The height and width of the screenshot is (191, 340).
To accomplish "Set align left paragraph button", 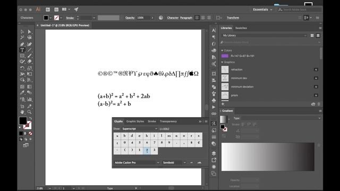I will point(197,18).
